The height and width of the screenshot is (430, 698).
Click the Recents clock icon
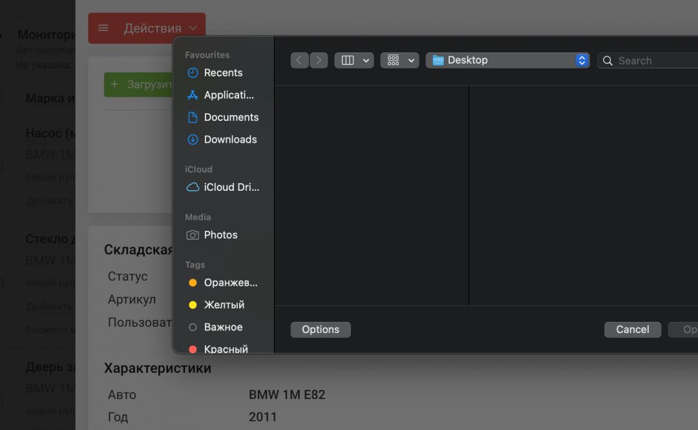coord(193,72)
